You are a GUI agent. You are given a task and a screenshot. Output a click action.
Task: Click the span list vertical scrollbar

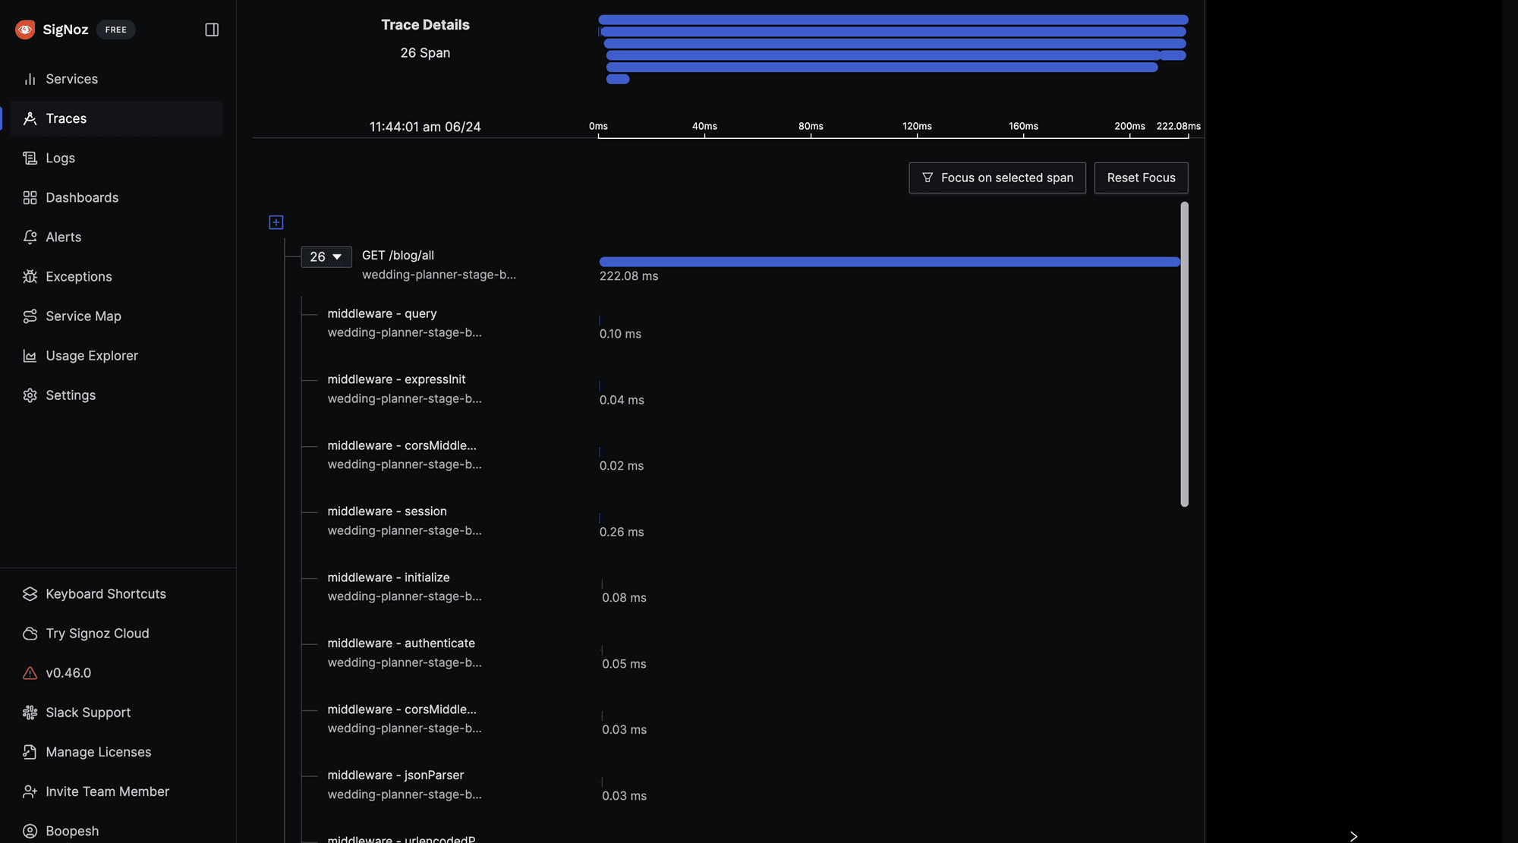click(1184, 354)
